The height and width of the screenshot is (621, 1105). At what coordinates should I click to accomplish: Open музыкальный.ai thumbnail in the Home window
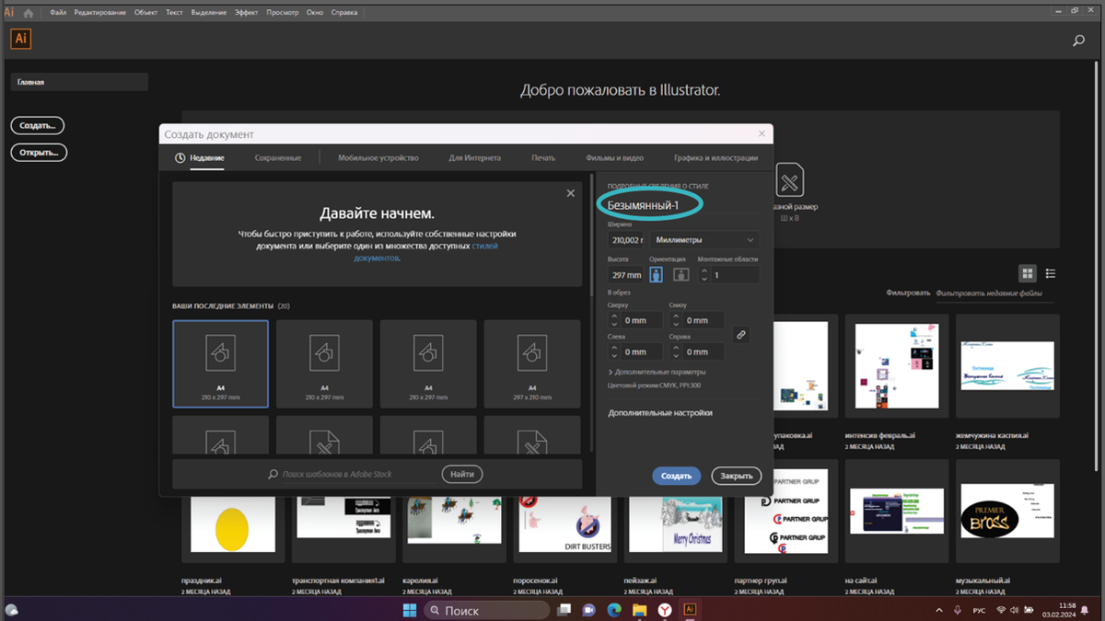point(1007,512)
